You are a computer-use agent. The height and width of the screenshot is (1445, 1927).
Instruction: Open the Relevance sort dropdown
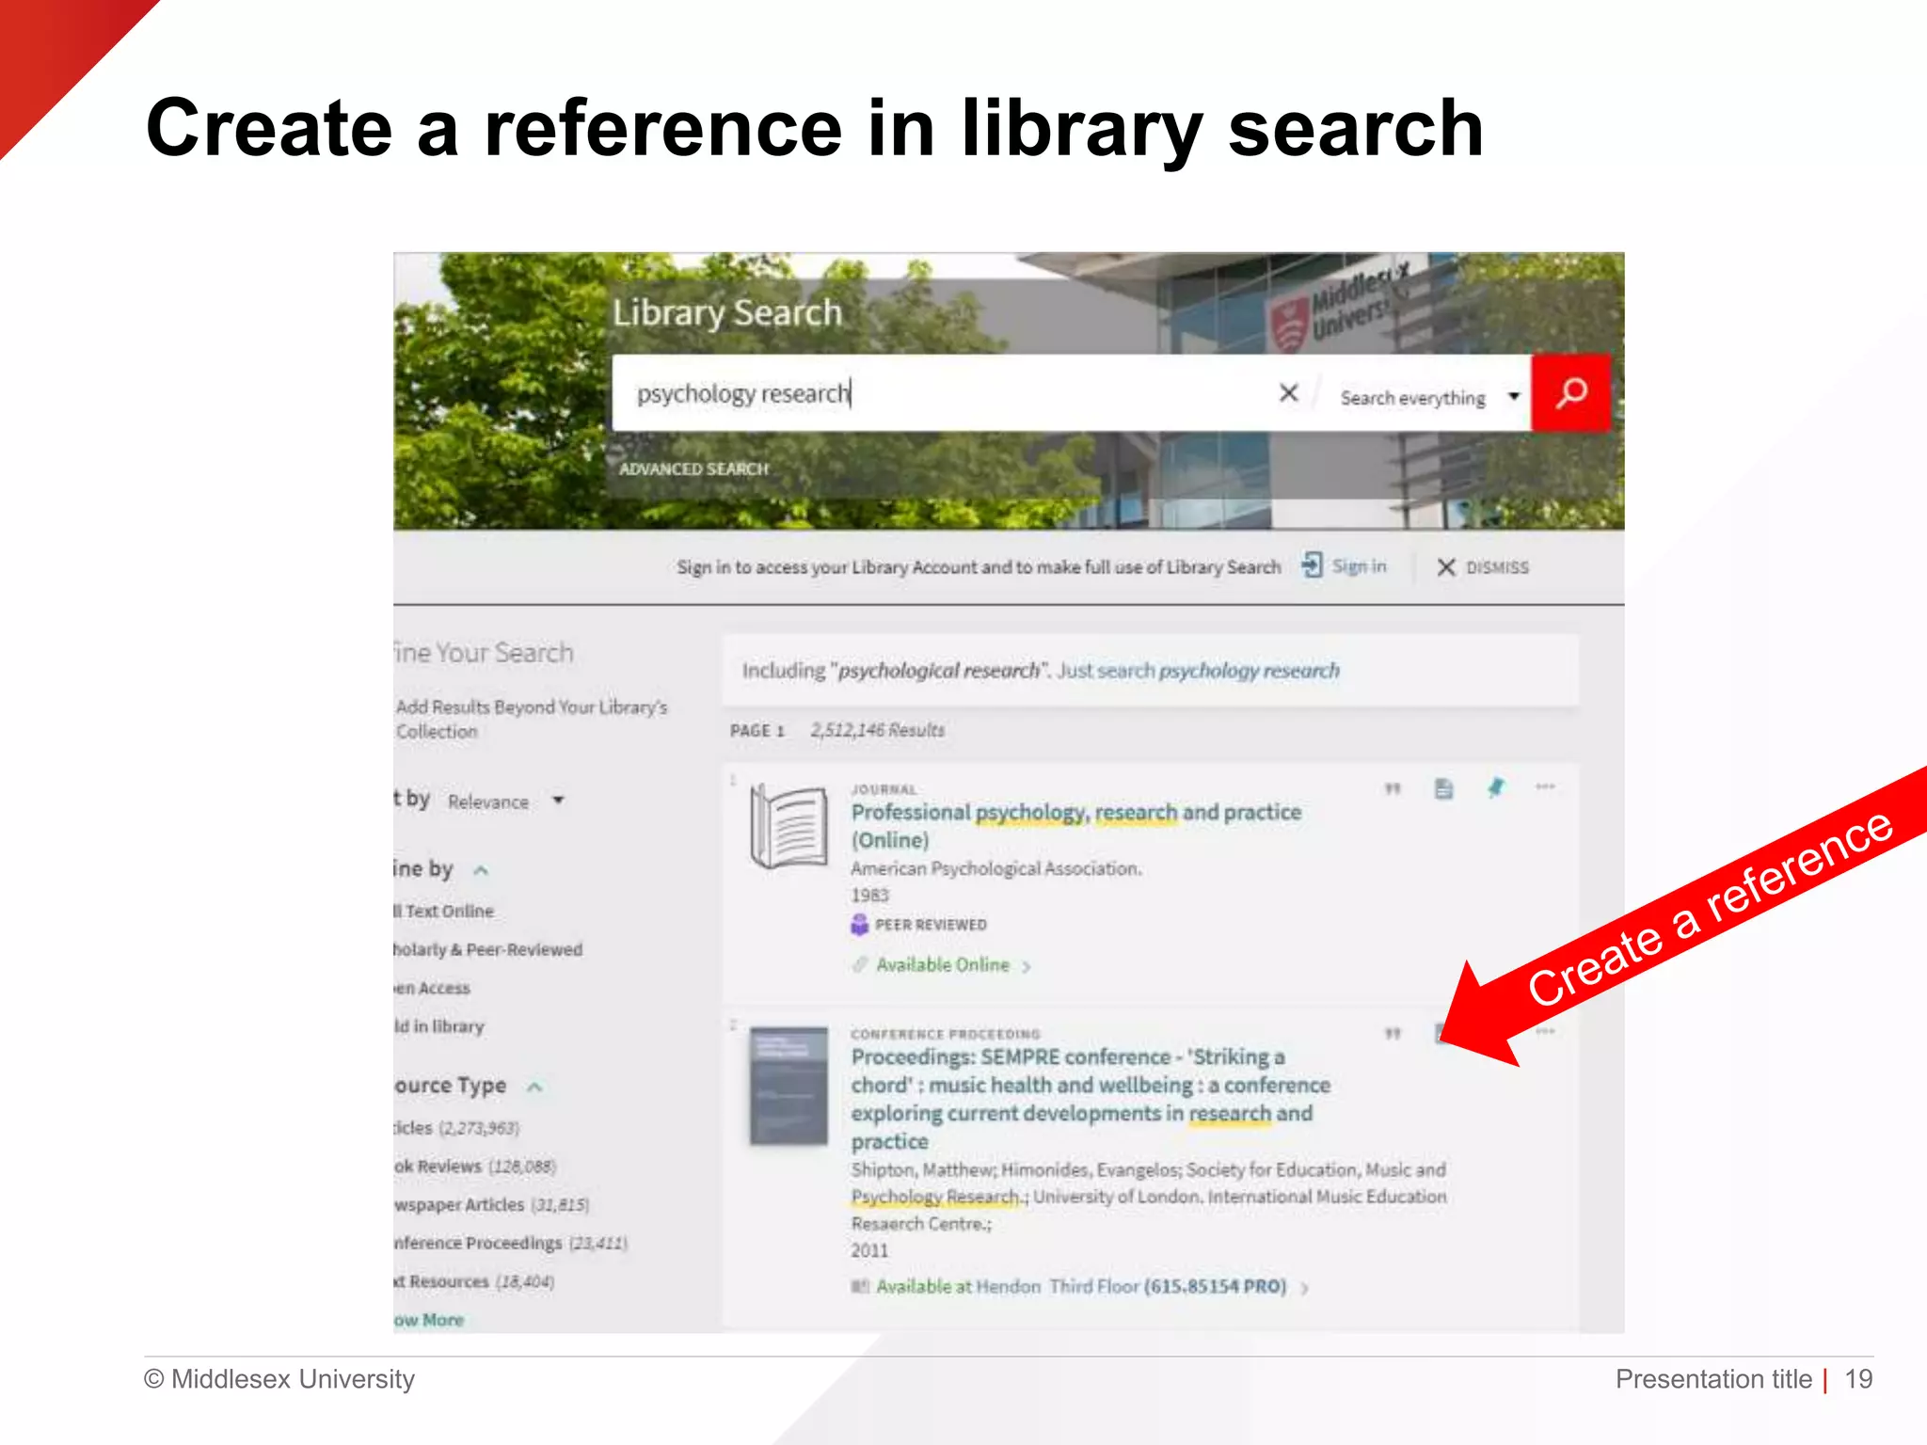[x=506, y=802]
